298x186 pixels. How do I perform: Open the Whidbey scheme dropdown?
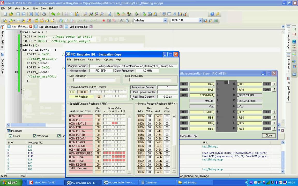coord(165,20)
